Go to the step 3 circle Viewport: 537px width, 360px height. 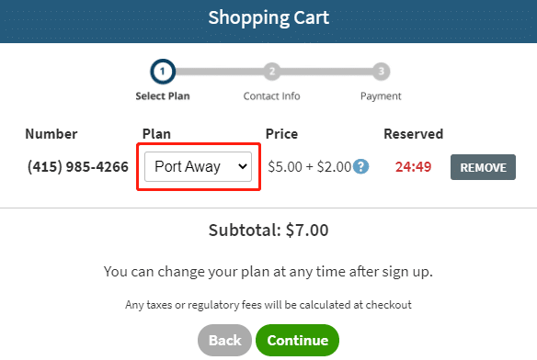[x=381, y=72]
